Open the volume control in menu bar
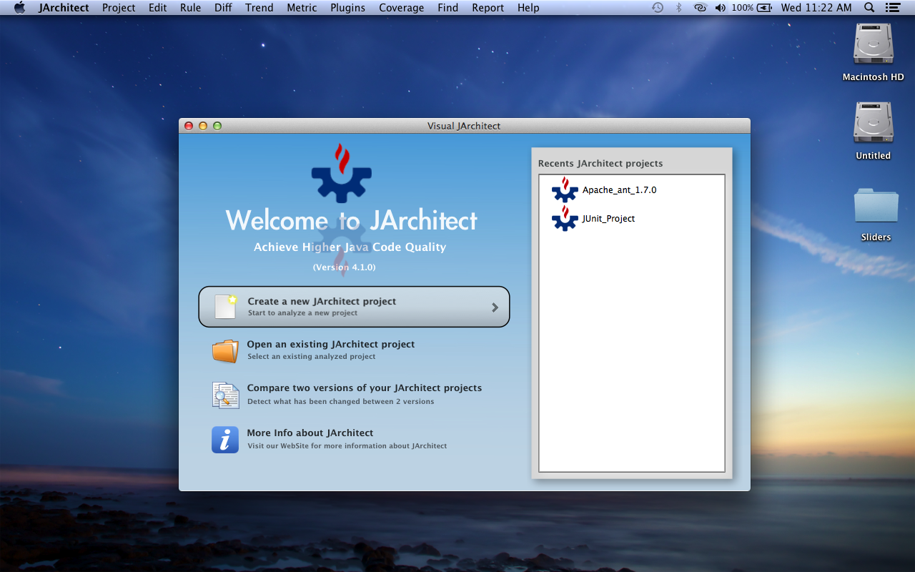 click(x=720, y=8)
